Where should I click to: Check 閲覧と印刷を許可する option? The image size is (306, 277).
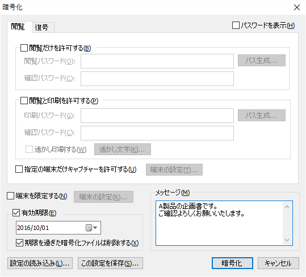click(24, 101)
